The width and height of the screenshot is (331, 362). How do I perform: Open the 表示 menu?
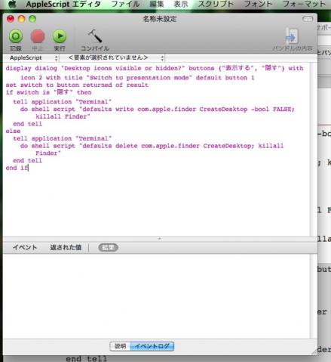pos(181,4)
